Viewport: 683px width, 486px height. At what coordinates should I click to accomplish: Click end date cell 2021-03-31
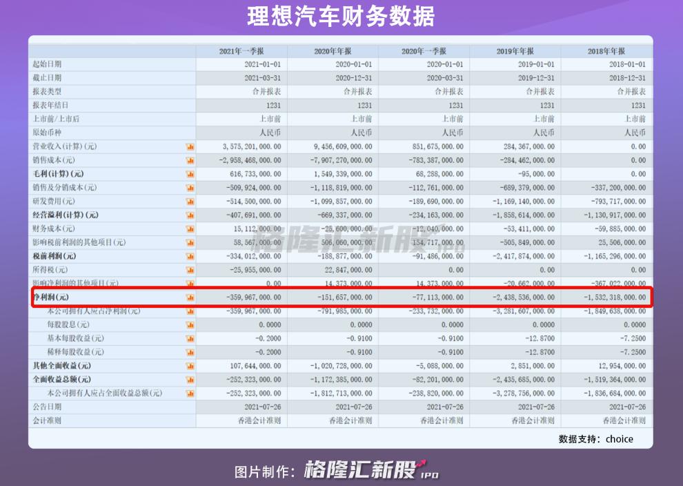pyautogui.click(x=262, y=78)
